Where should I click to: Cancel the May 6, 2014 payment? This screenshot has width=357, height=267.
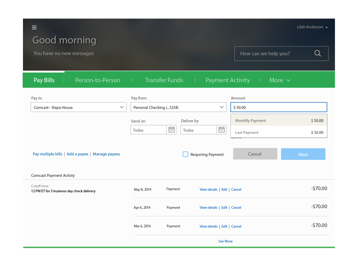point(236,189)
